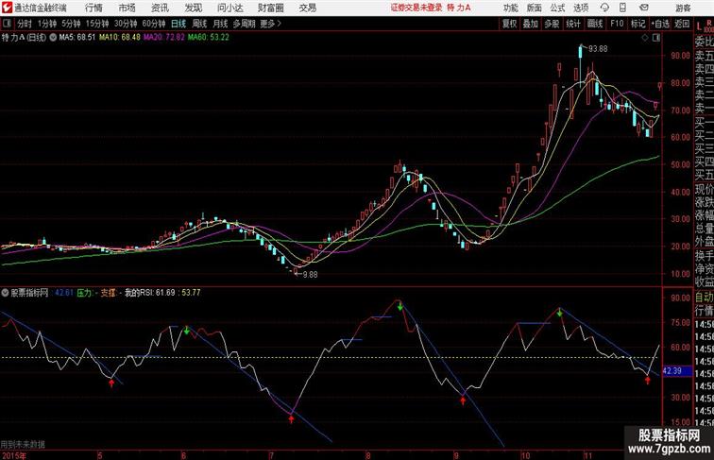
Task: Switch to the 周线 period tab
Action: (x=199, y=24)
